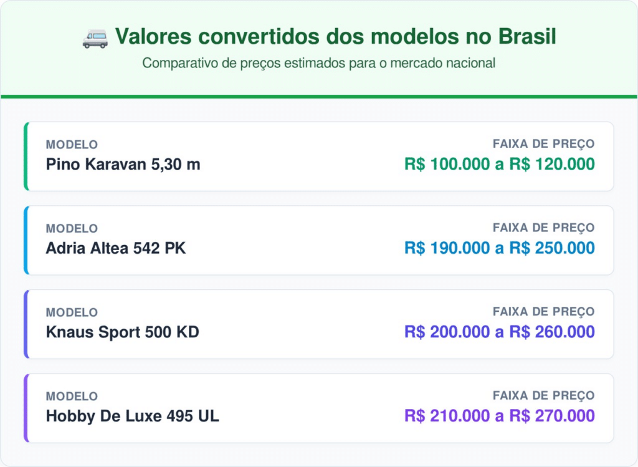Select the Knaus Sport 500 KD model name
The height and width of the screenshot is (467, 638).
point(122,332)
